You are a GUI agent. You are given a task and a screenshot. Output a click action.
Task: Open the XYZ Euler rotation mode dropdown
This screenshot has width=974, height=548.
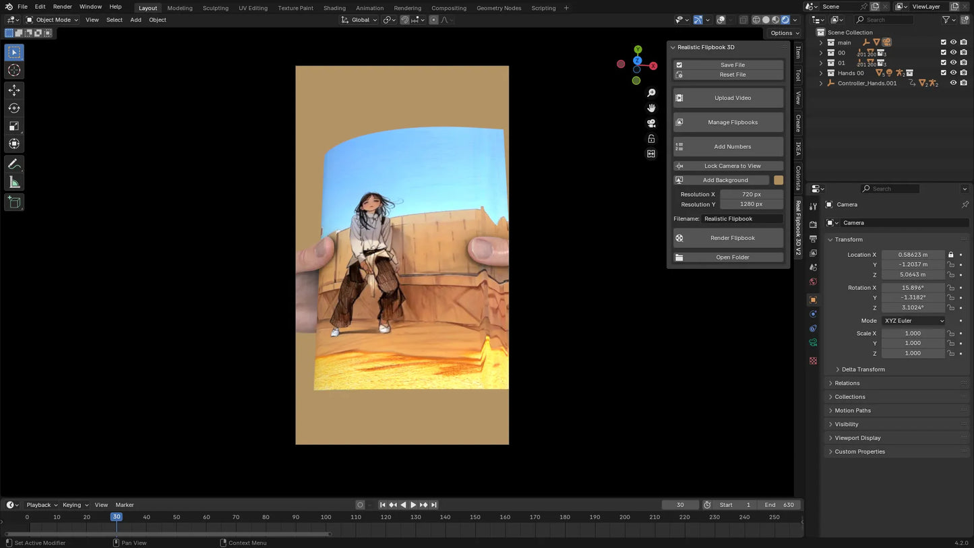coord(914,321)
